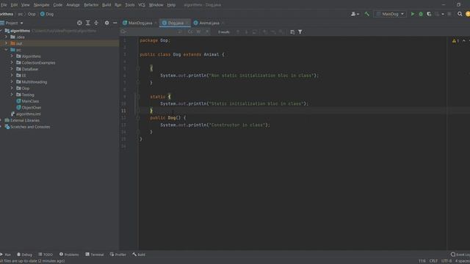Viewport: 470px width, 264px height.
Task: Select algorithms.iml file
Action: pos(28,114)
